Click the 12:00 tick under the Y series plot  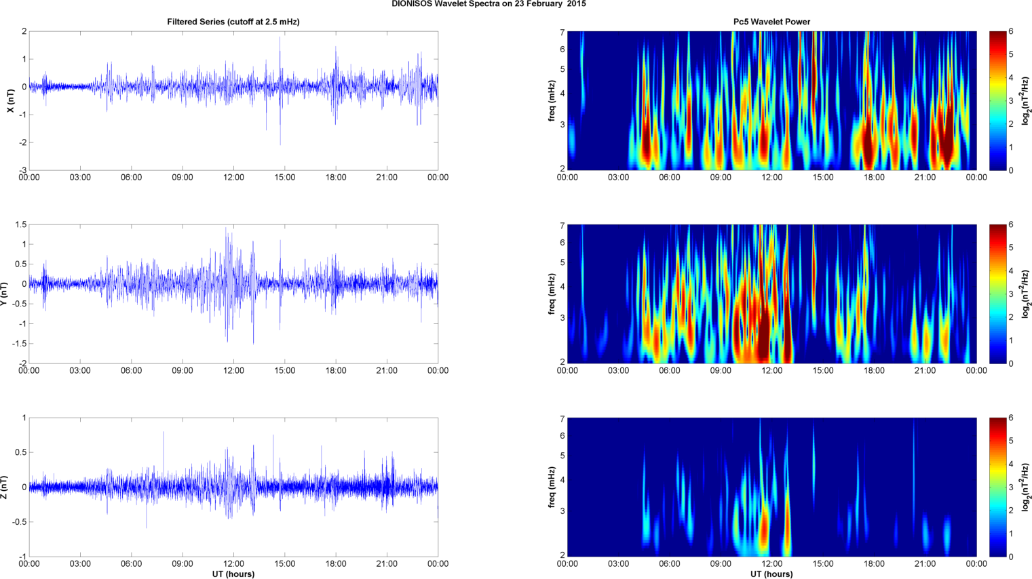point(233,371)
